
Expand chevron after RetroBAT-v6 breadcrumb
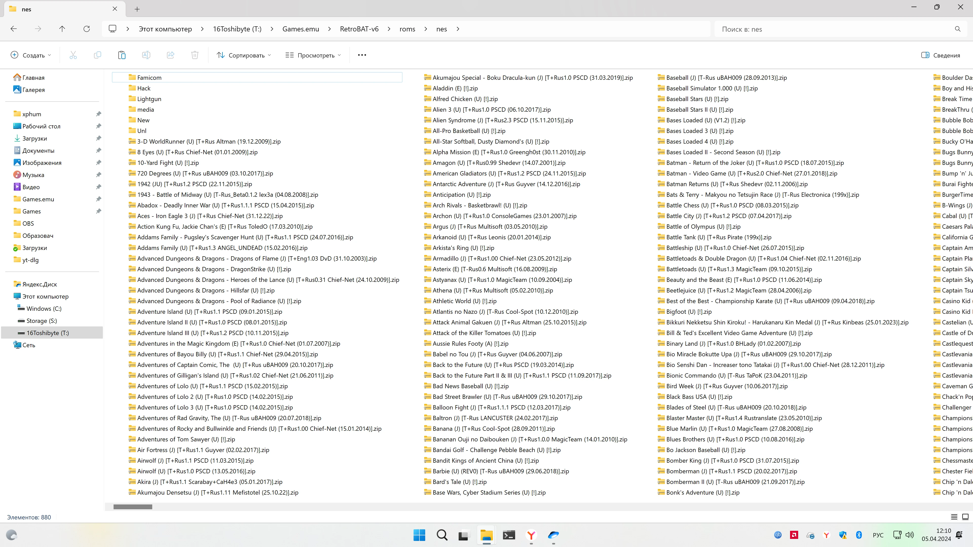[x=389, y=29]
